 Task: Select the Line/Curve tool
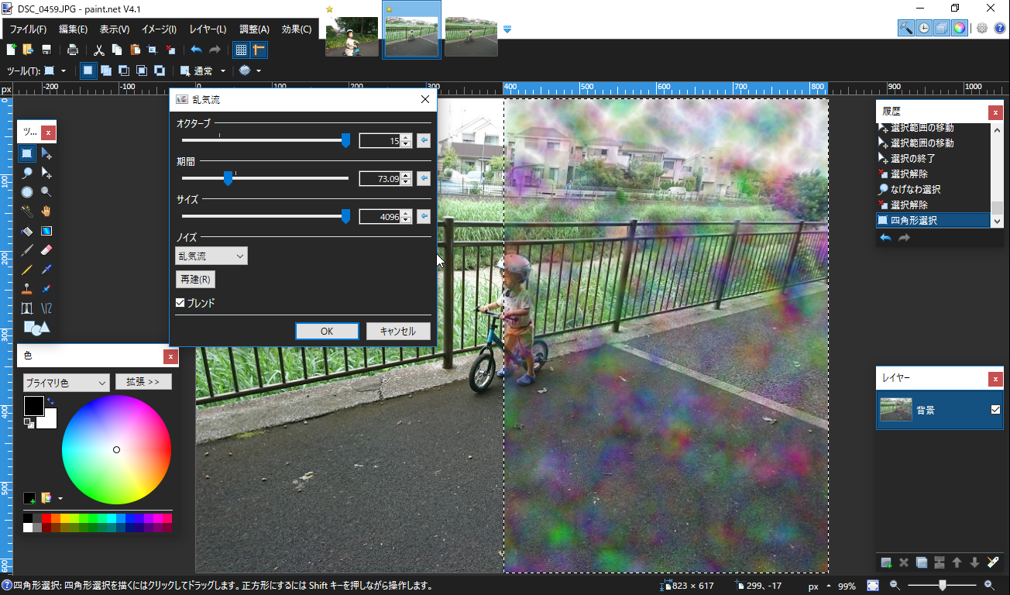coord(46,308)
